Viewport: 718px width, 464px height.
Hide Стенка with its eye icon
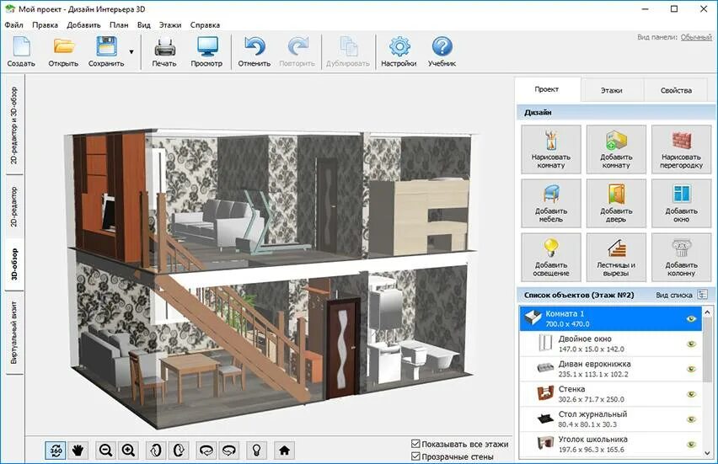691,394
